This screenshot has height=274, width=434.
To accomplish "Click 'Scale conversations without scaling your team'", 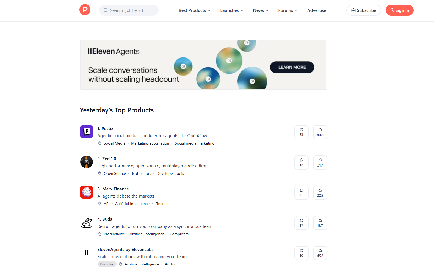I will 142,256.
